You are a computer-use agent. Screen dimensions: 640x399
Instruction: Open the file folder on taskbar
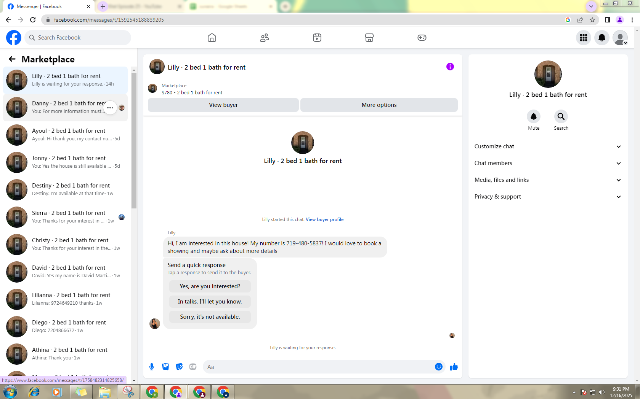click(x=105, y=392)
